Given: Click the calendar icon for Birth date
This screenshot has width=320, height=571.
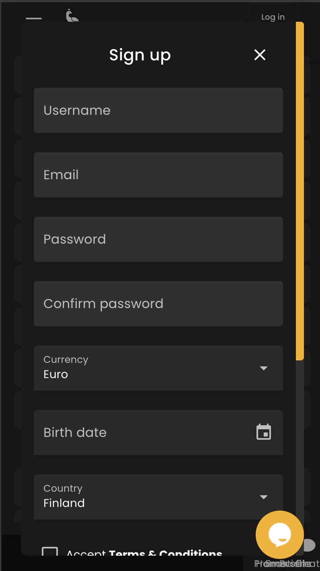Looking at the screenshot, I should [264, 432].
